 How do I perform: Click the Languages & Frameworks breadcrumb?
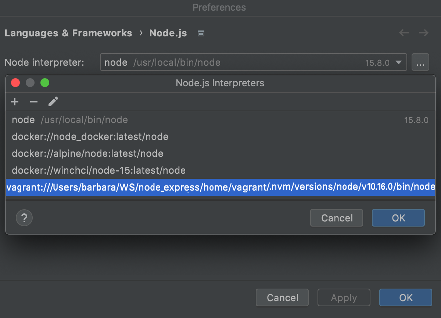tap(68, 33)
